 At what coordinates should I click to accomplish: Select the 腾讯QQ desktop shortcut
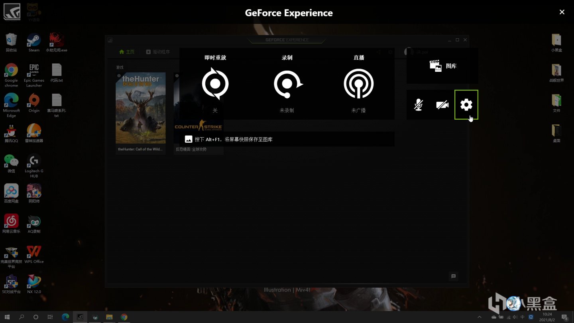tap(11, 133)
